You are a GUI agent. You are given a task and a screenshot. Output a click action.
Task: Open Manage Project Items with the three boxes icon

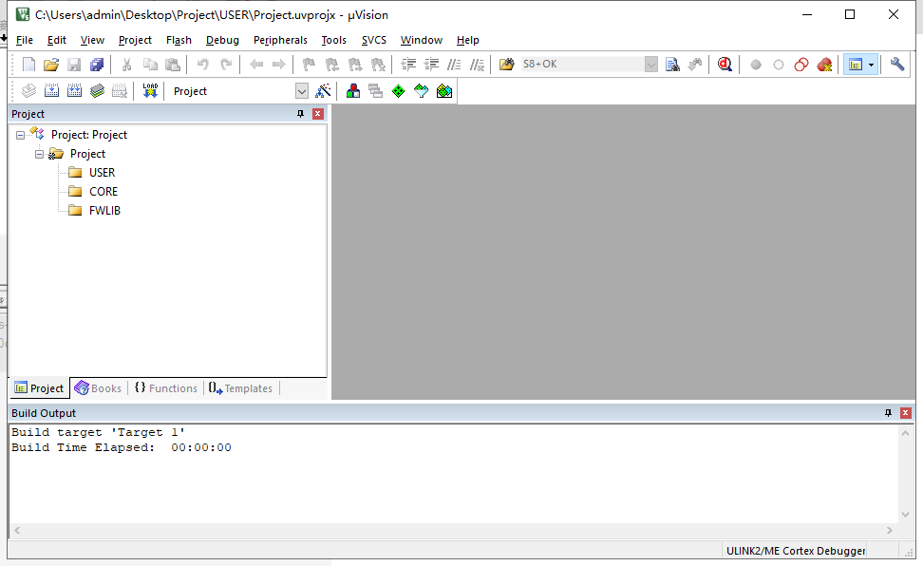tap(353, 91)
